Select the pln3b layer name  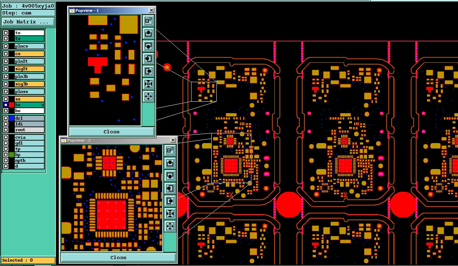(x=30, y=76)
